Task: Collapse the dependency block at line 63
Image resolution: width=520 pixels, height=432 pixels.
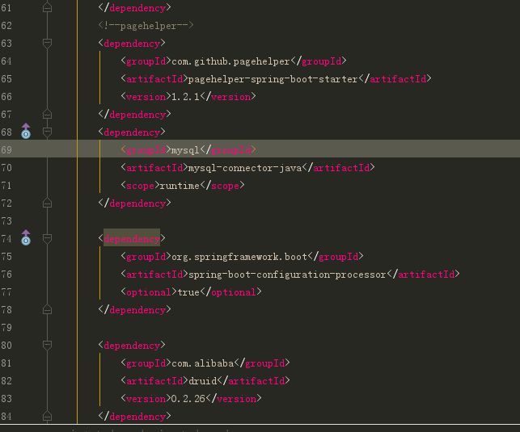Action: click(47, 43)
